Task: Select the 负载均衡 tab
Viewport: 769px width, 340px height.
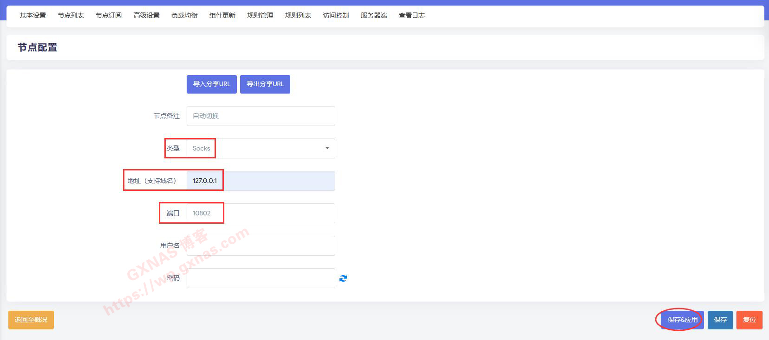Action: point(184,15)
